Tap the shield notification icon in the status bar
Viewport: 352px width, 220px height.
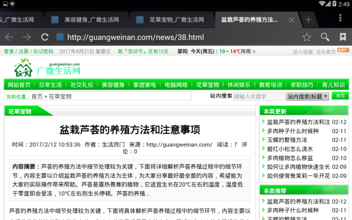[x=12, y=4]
